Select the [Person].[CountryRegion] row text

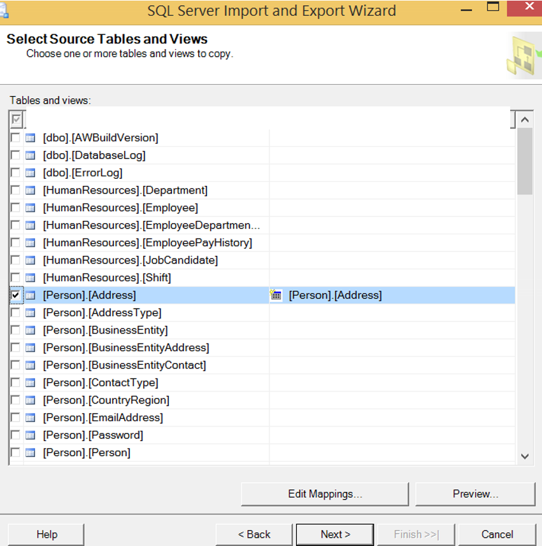pyautogui.click(x=106, y=400)
